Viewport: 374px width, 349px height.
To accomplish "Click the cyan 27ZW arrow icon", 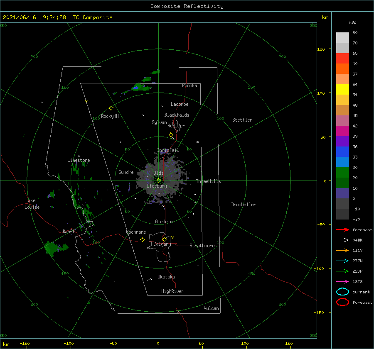I will [x=342, y=261].
